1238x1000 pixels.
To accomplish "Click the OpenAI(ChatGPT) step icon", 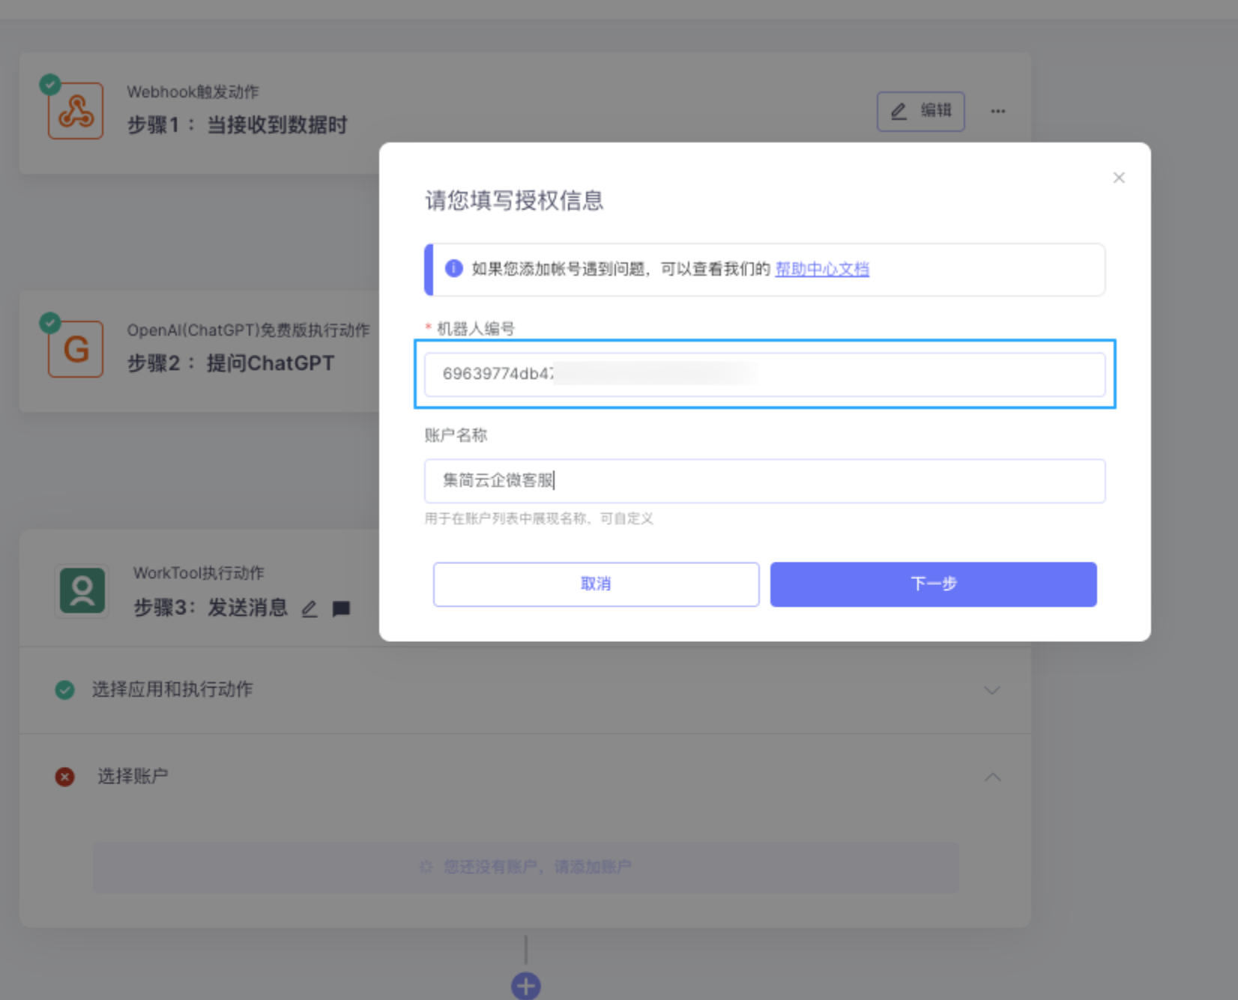I will (x=75, y=348).
